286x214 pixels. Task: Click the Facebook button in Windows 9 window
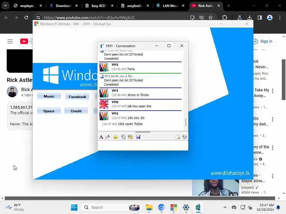point(77,97)
